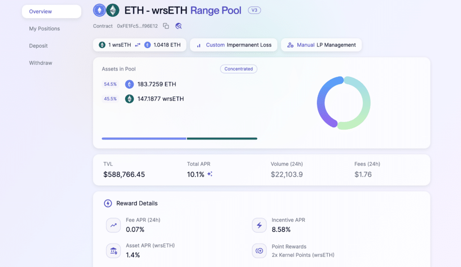The height and width of the screenshot is (267, 461).
Task: Click the 54.5% ETH share label
Action: [x=110, y=84]
